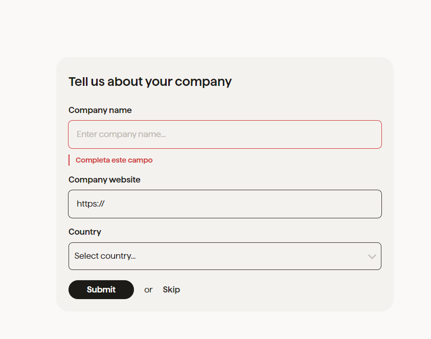Open the Select country dropdown
Viewport: 431px width, 339px height.
coord(225,256)
